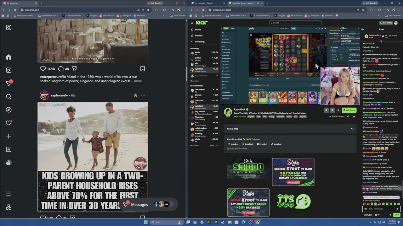Open Reels in the Instagram sidebar

click(9, 70)
